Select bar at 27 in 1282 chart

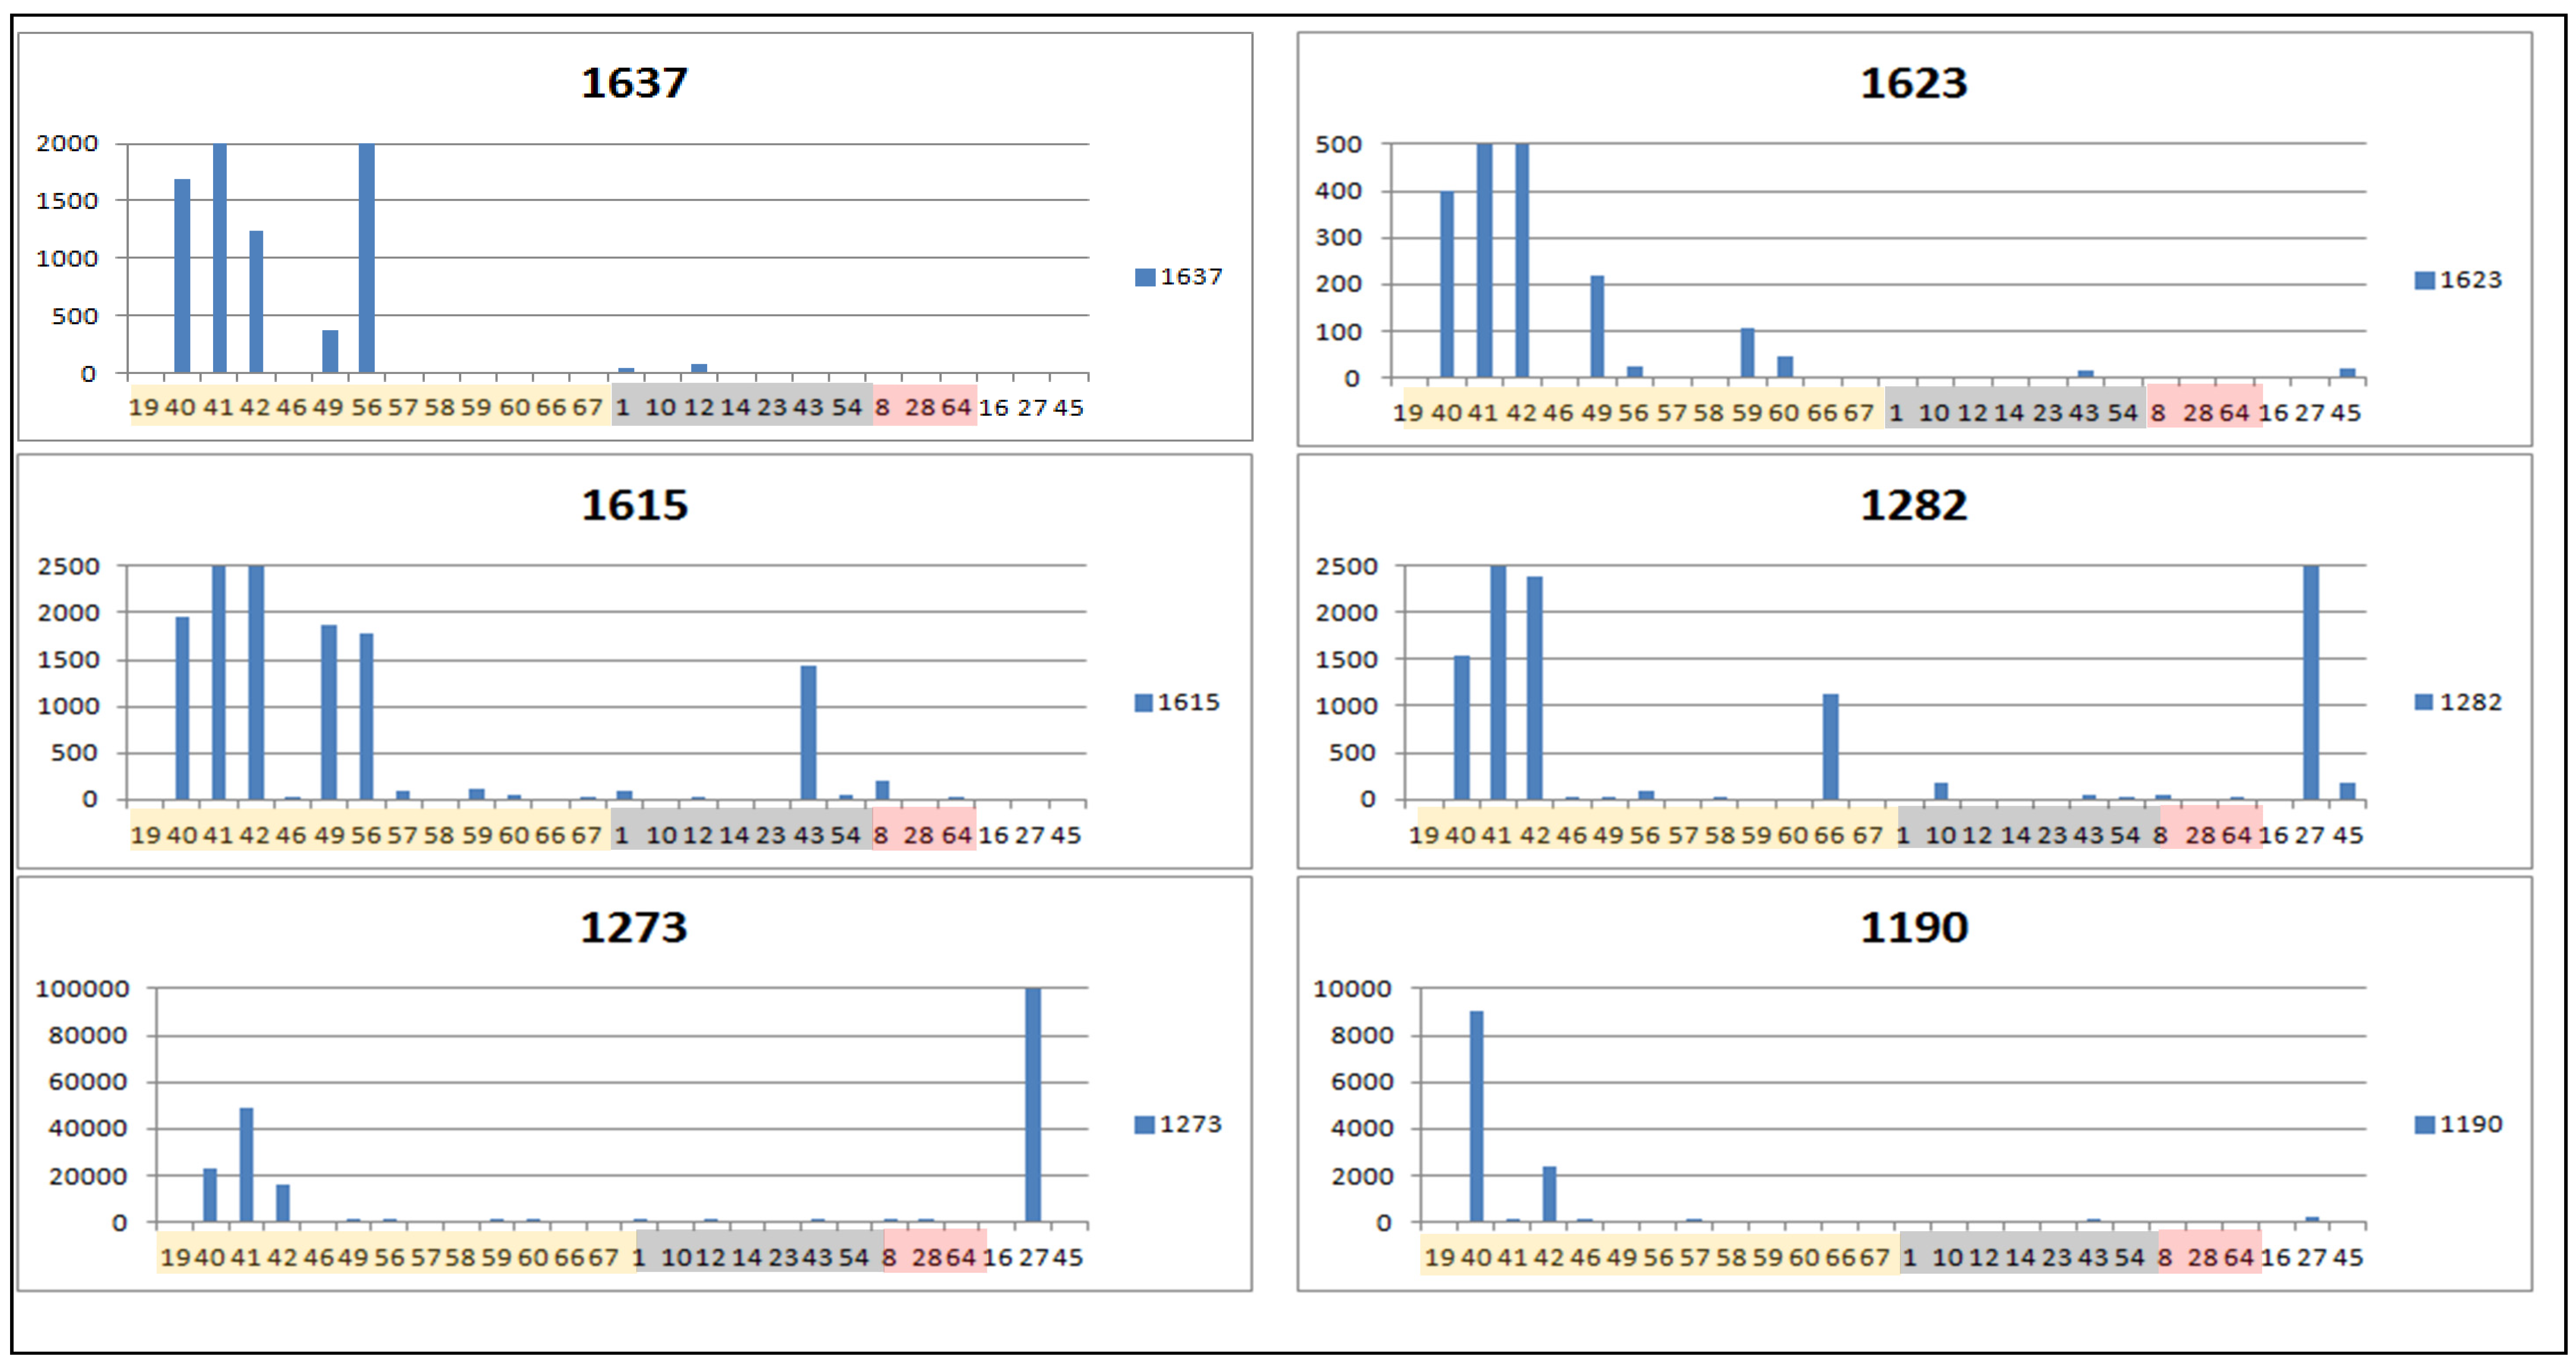click(x=2311, y=682)
